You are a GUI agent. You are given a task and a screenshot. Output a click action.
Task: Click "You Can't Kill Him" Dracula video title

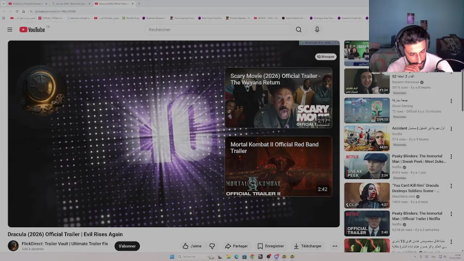tap(415, 188)
